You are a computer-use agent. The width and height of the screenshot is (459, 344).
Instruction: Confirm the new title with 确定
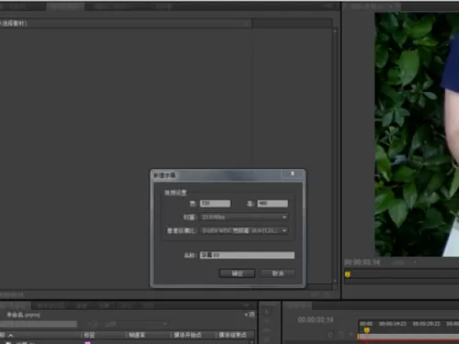click(x=237, y=273)
